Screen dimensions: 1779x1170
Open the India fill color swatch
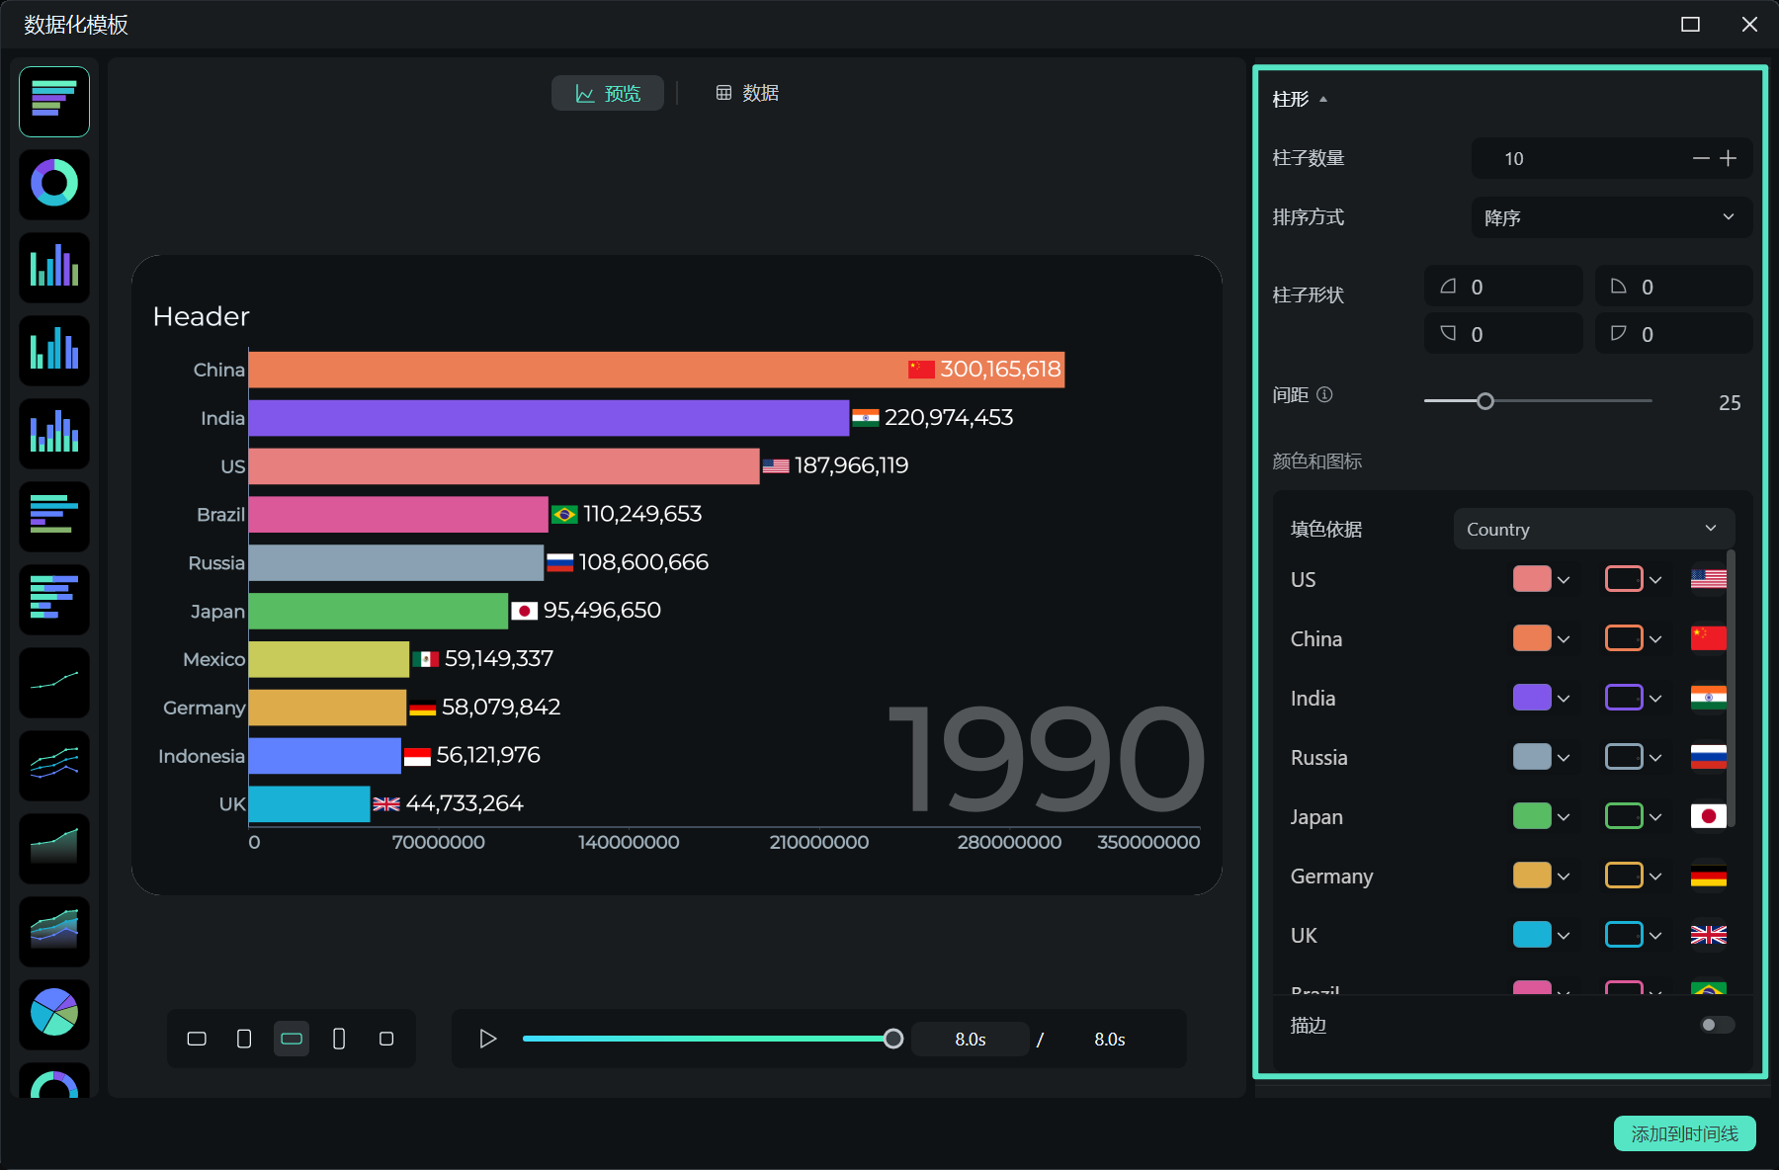coord(1532,698)
